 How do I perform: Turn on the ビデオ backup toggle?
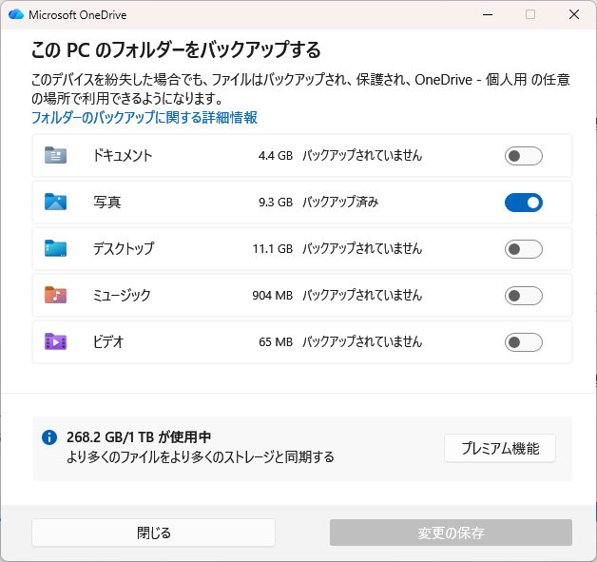[523, 342]
